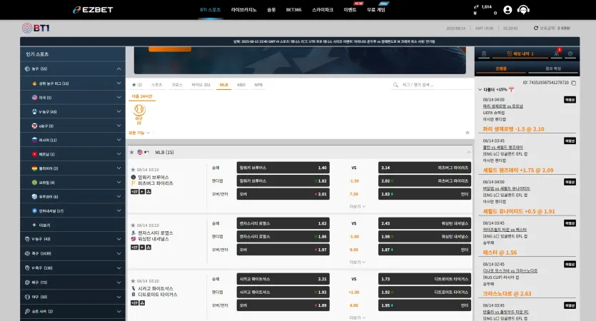Open the events menu with NEW badge
Image resolution: width=596 pixels, height=321 pixels.
click(350, 10)
